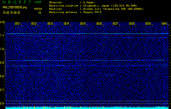Click the version label 1.0.0f
This screenshot has width=171, height=109.
(x=38, y=2)
